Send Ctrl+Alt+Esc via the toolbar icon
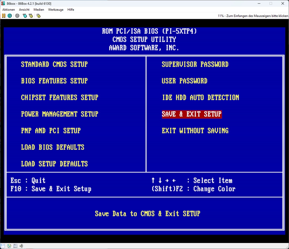Viewport: 289px width, 249px height. 31,16
